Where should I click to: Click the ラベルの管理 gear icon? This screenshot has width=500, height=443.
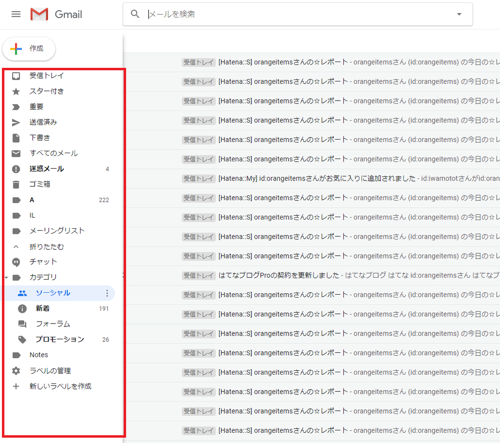tap(16, 371)
